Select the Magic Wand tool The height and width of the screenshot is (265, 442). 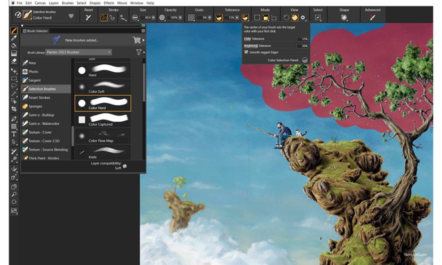coord(14,94)
